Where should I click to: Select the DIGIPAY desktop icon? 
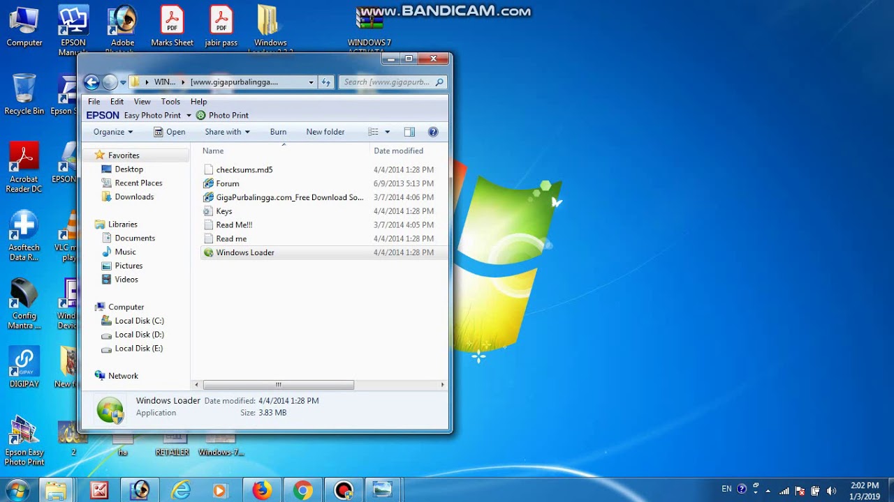pos(24,367)
